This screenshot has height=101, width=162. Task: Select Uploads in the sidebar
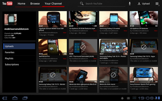(19, 46)
